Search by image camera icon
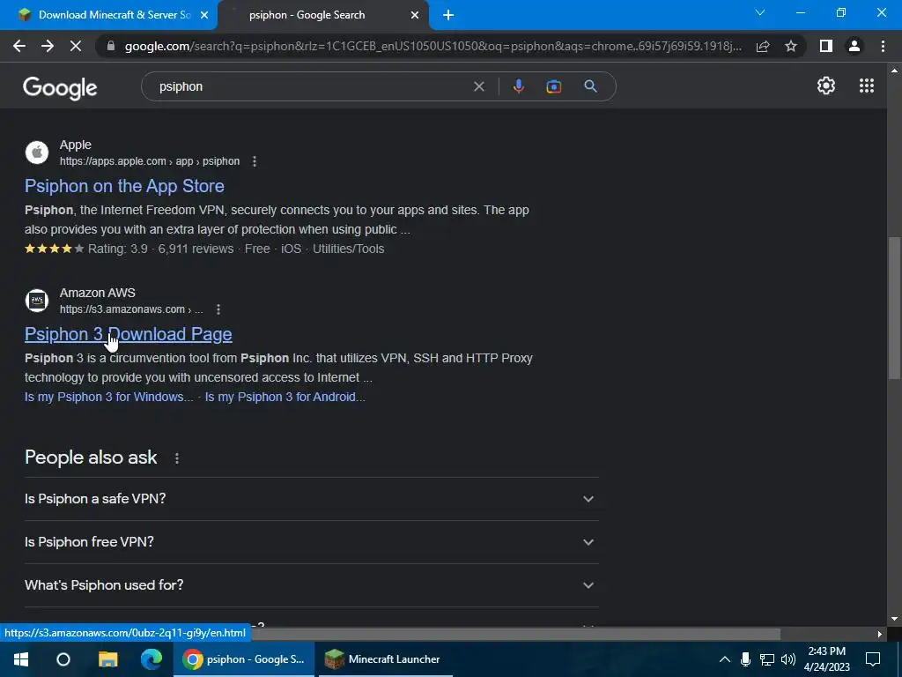 (553, 86)
